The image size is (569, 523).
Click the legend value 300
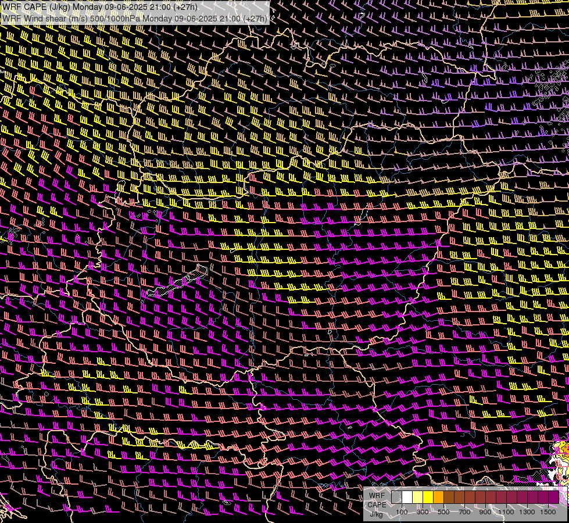pyautogui.click(x=423, y=512)
